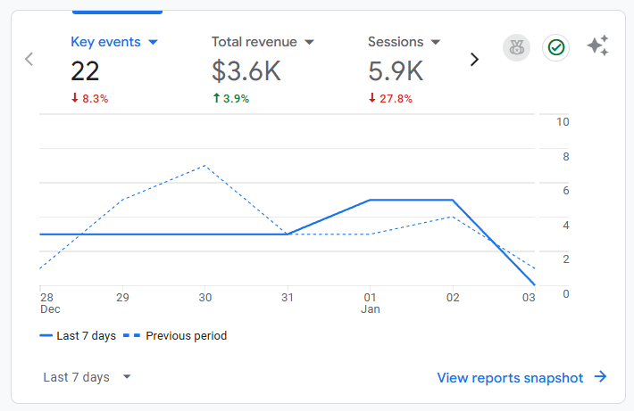634x411 pixels.
Task: Click the arrow beside View reports snapshot
Action: [x=601, y=377]
